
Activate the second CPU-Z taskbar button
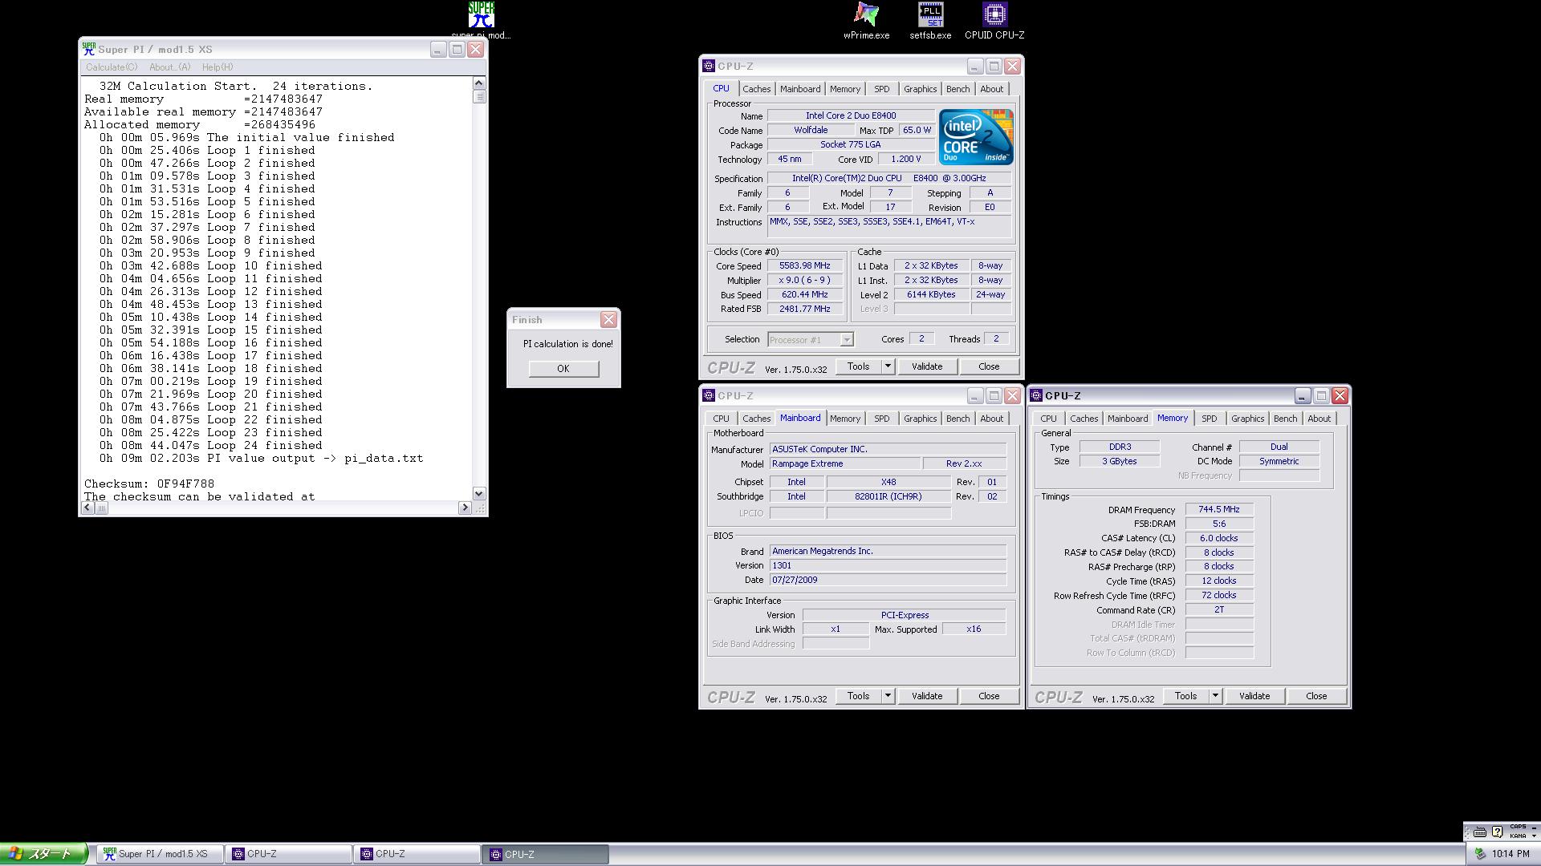tap(417, 854)
